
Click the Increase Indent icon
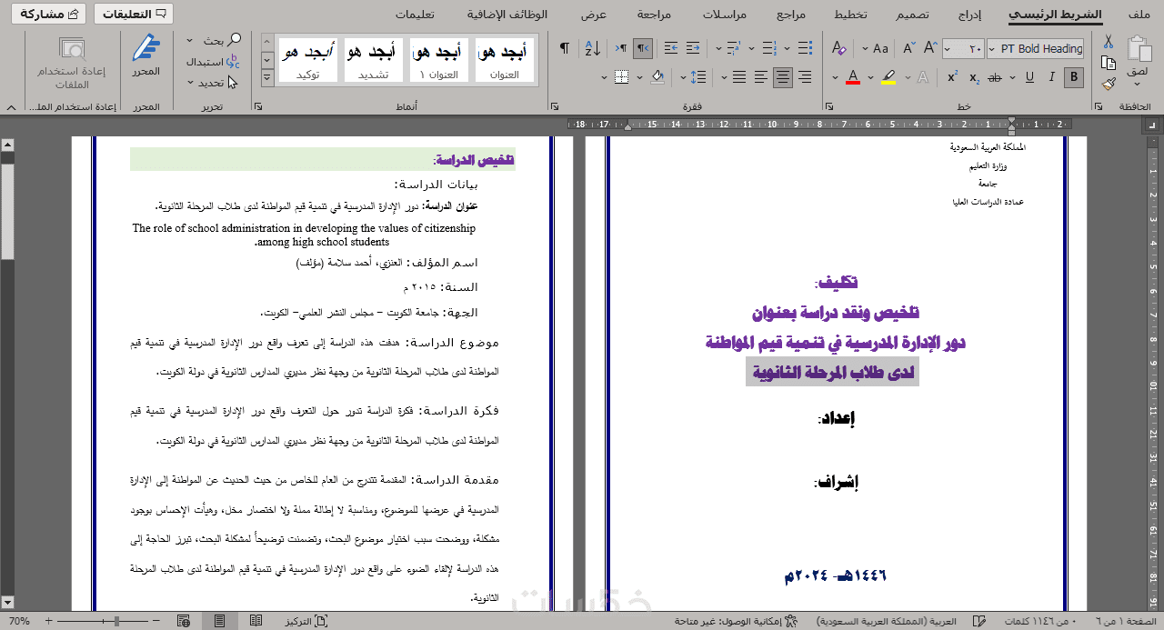click(671, 48)
